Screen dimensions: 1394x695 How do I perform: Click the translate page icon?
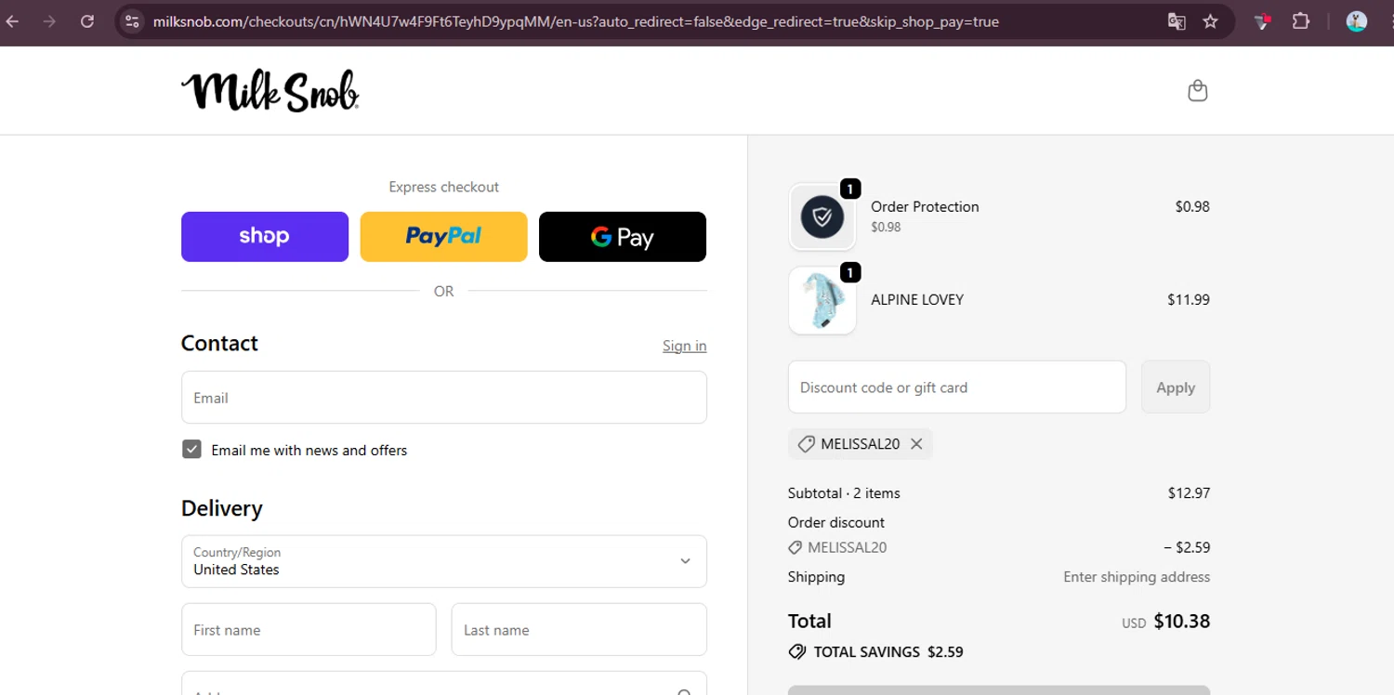pos(1177,21)
